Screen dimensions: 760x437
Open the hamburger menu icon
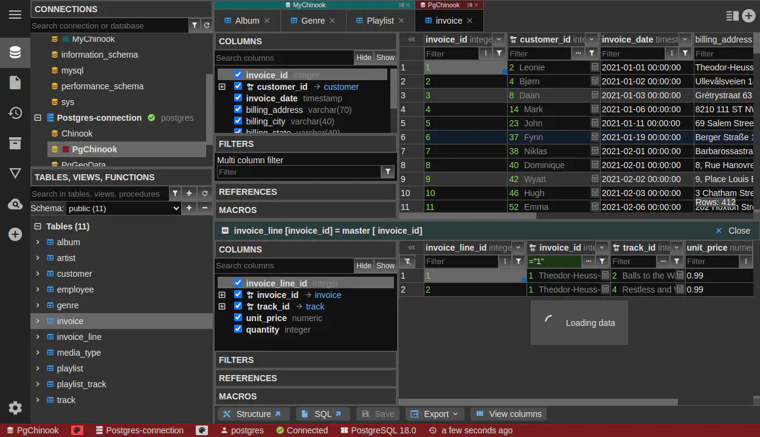pyautogui.click(x=15, y=15)
